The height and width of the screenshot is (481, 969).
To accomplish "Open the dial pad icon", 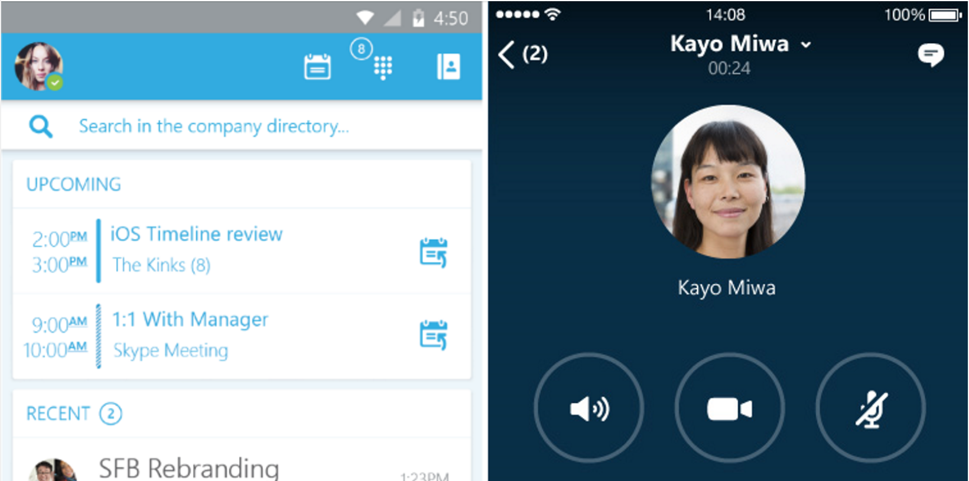I will tap(382, 67).
